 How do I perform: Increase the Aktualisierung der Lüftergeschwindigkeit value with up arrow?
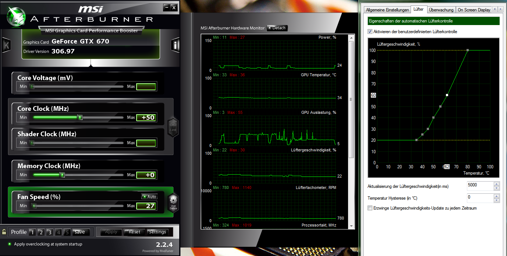[x=497, y=183]
